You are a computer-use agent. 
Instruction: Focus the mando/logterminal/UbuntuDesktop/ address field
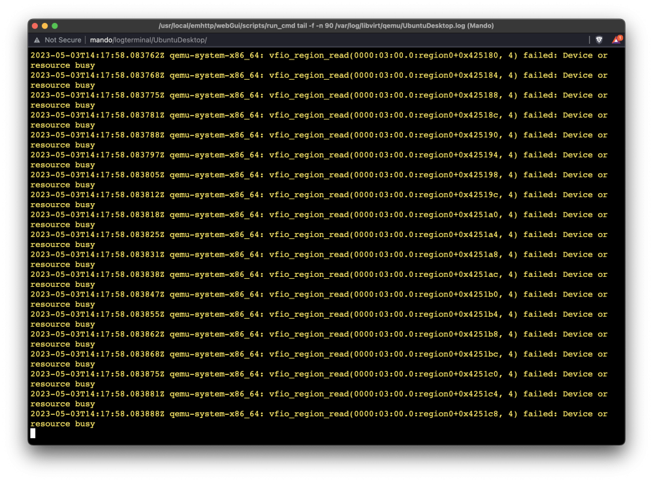click(x=148, y=40)
